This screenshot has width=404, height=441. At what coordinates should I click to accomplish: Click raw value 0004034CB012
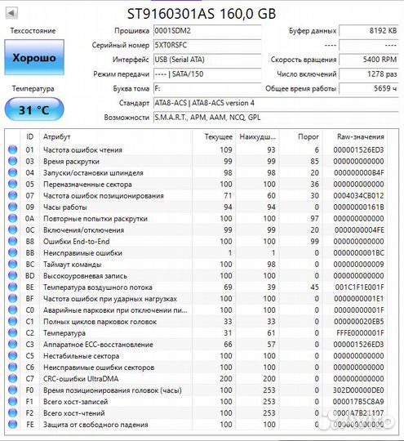(358, 196)
